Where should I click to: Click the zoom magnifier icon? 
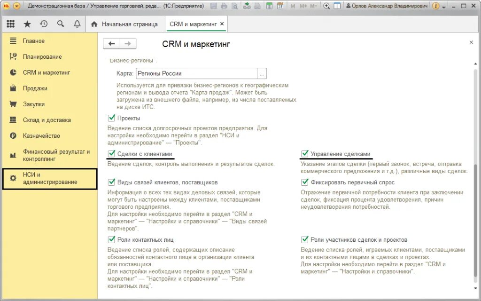[326, 6]
